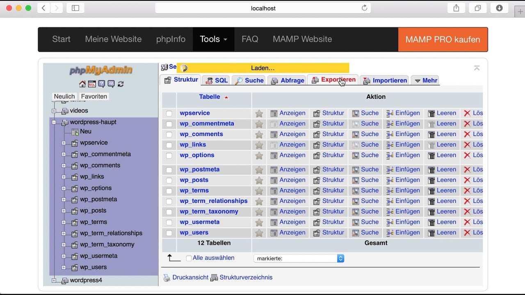Open the phpMyAdmin documentation icon
The width and height of the screenshot is (525, 295).
click(101, 84)
